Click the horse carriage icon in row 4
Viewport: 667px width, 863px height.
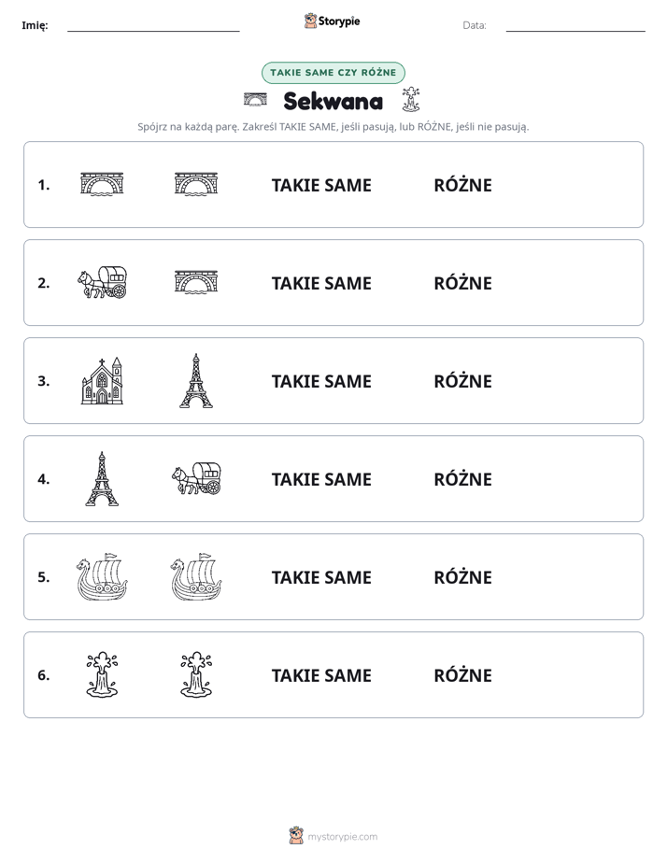coord(196,478)
